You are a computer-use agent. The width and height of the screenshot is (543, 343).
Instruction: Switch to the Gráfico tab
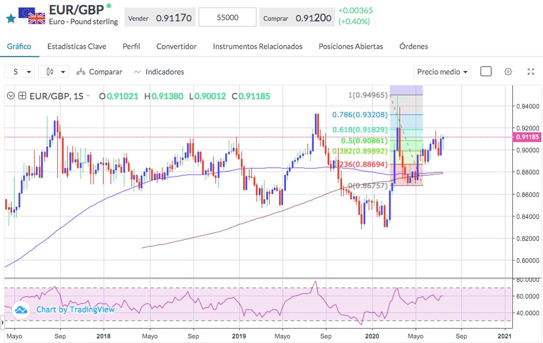[x=19, y=46]
